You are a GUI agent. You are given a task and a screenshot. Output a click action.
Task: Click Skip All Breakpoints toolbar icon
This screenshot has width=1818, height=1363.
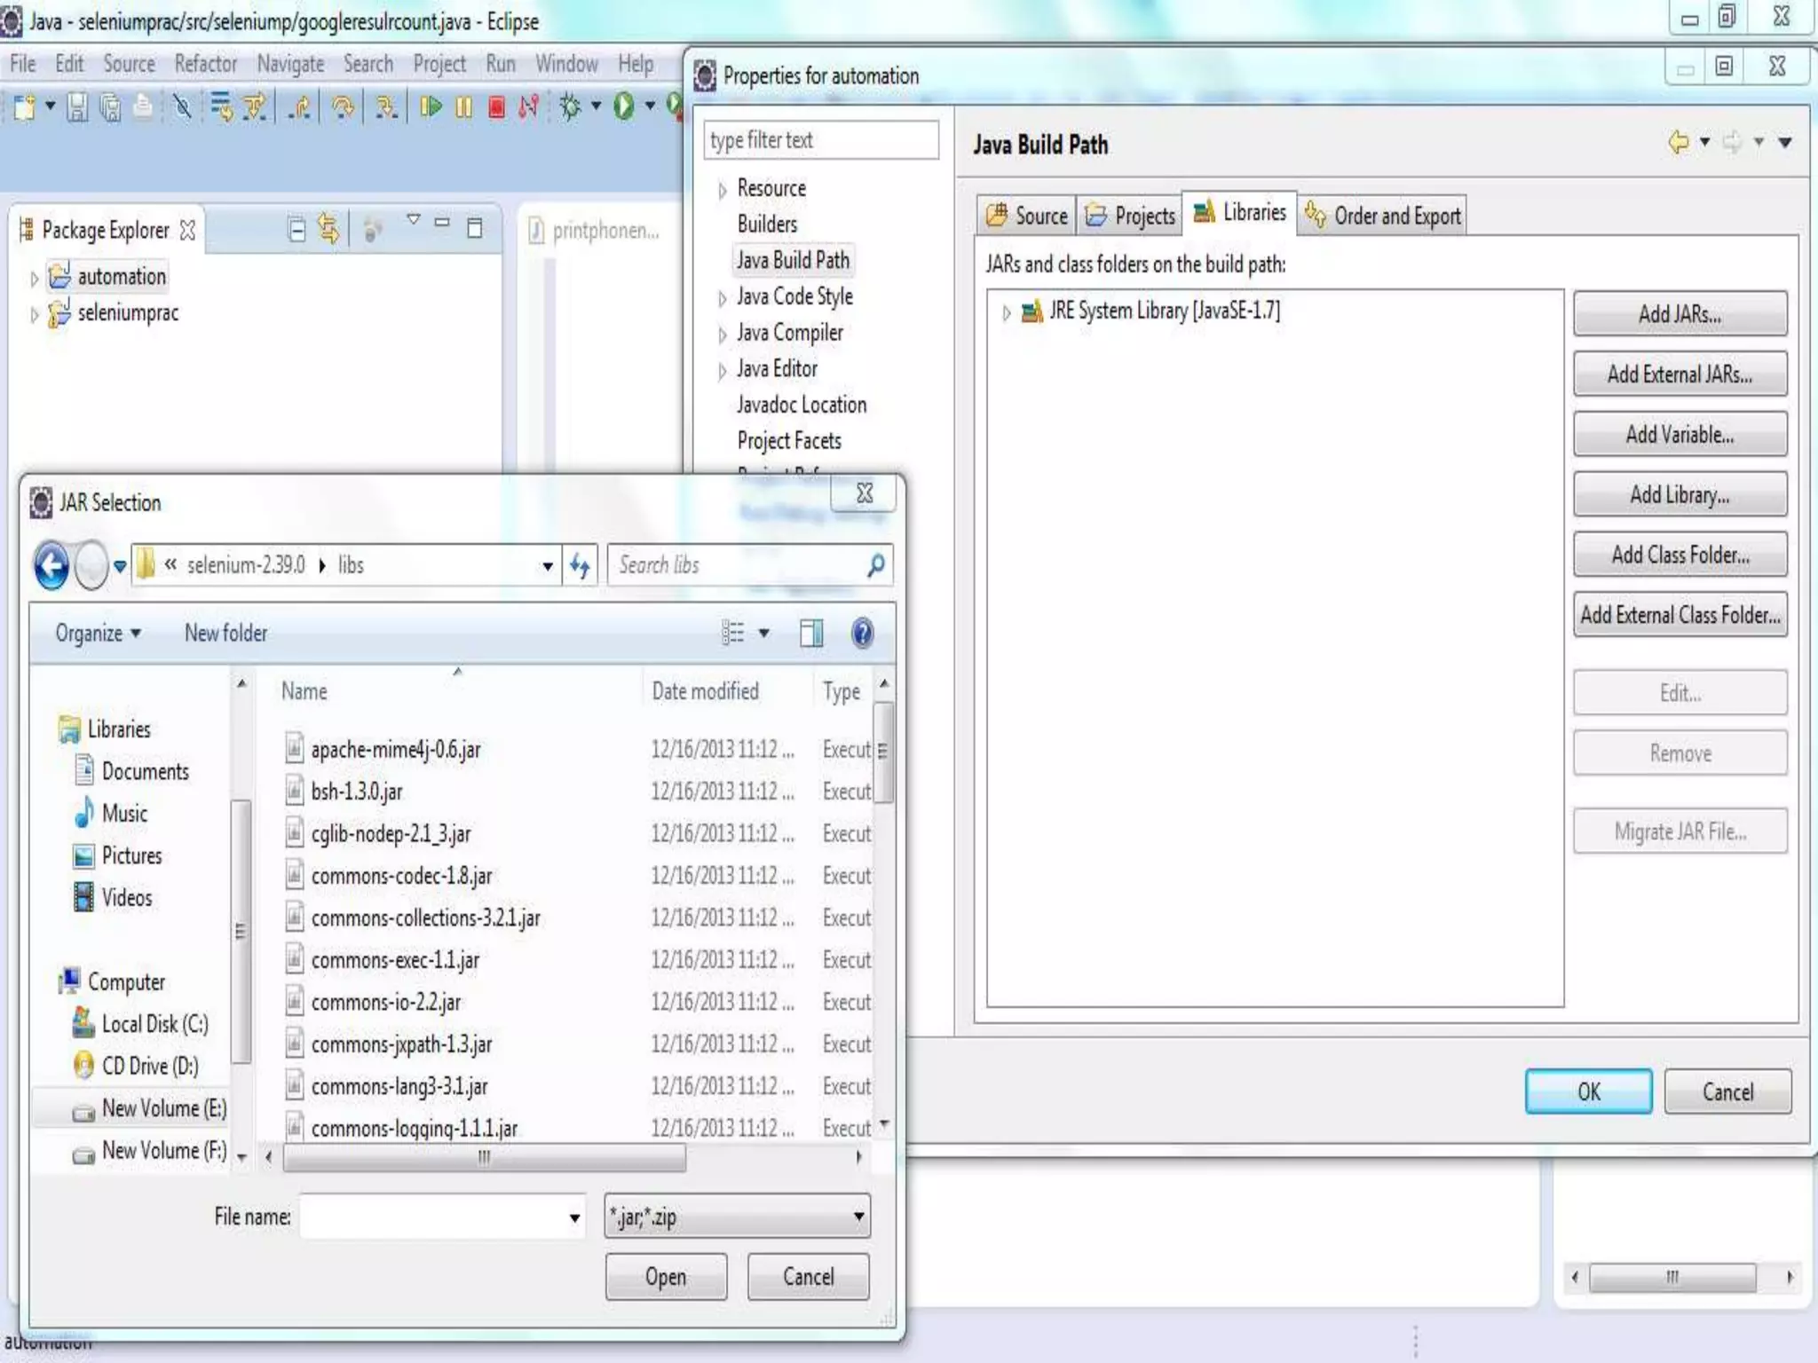(183, 107)
